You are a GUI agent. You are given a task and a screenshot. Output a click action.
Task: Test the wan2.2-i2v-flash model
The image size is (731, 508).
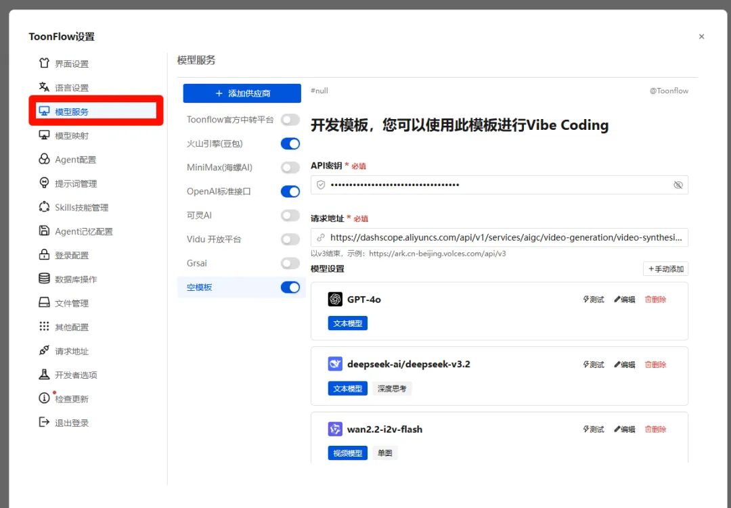pos(593,429)
